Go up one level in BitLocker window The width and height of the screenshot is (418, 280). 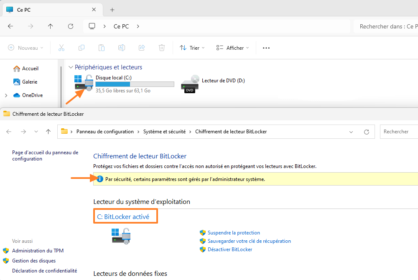pos(48,132)
